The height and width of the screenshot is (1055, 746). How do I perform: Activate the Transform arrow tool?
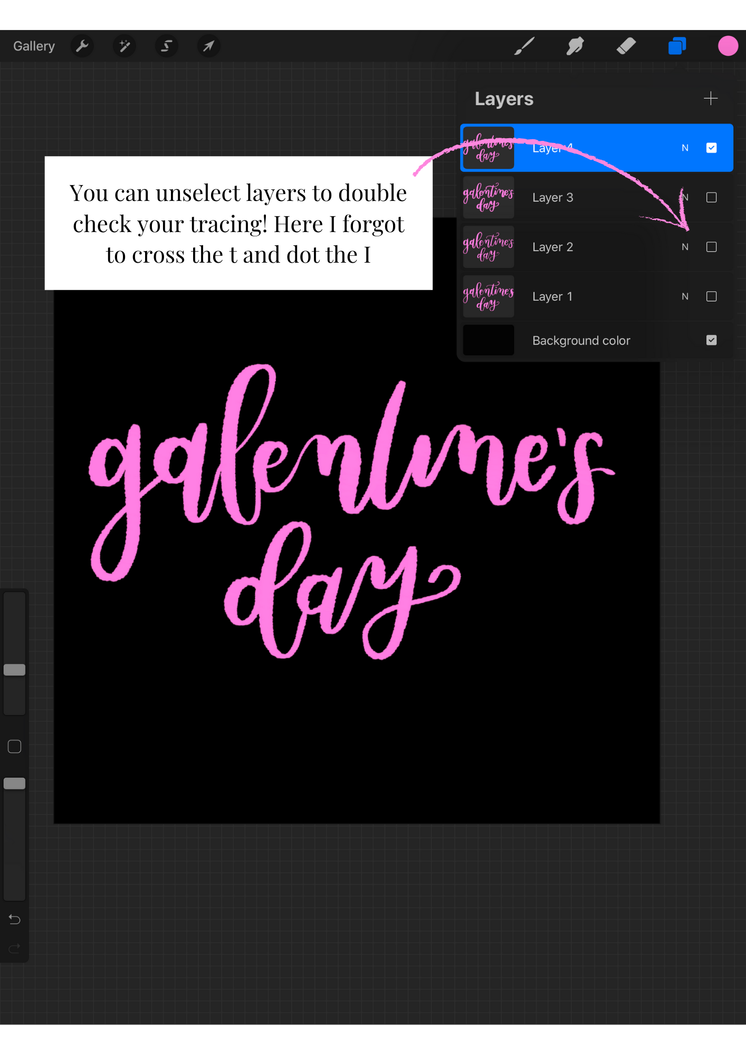click(x=209, y=46)
